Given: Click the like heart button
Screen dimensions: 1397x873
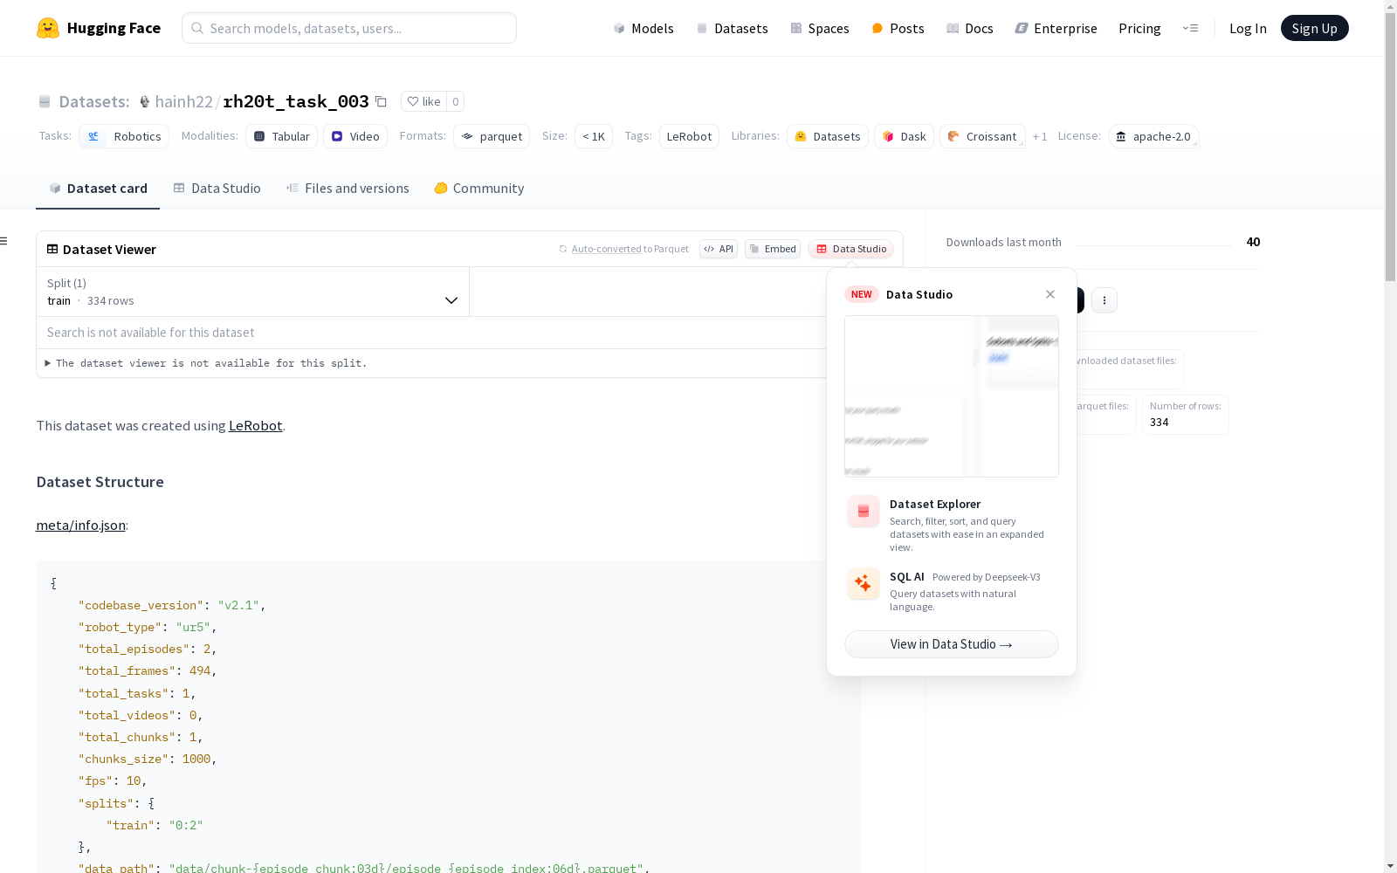Looking at the screenshot, I should coord(424,101).
